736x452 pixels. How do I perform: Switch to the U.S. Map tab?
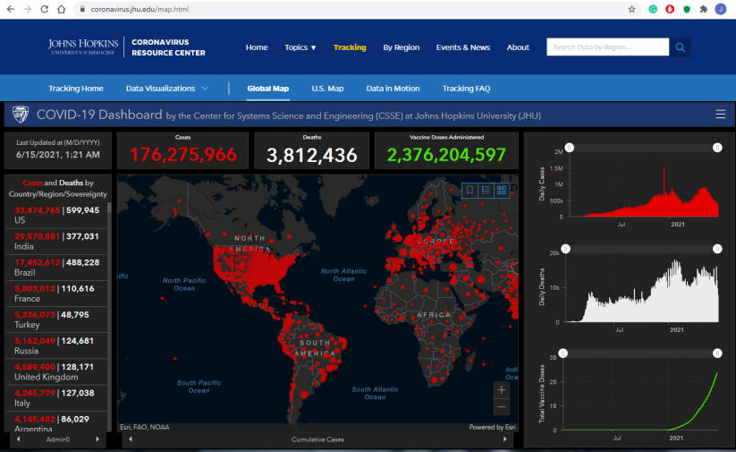[x=327, y=89]
